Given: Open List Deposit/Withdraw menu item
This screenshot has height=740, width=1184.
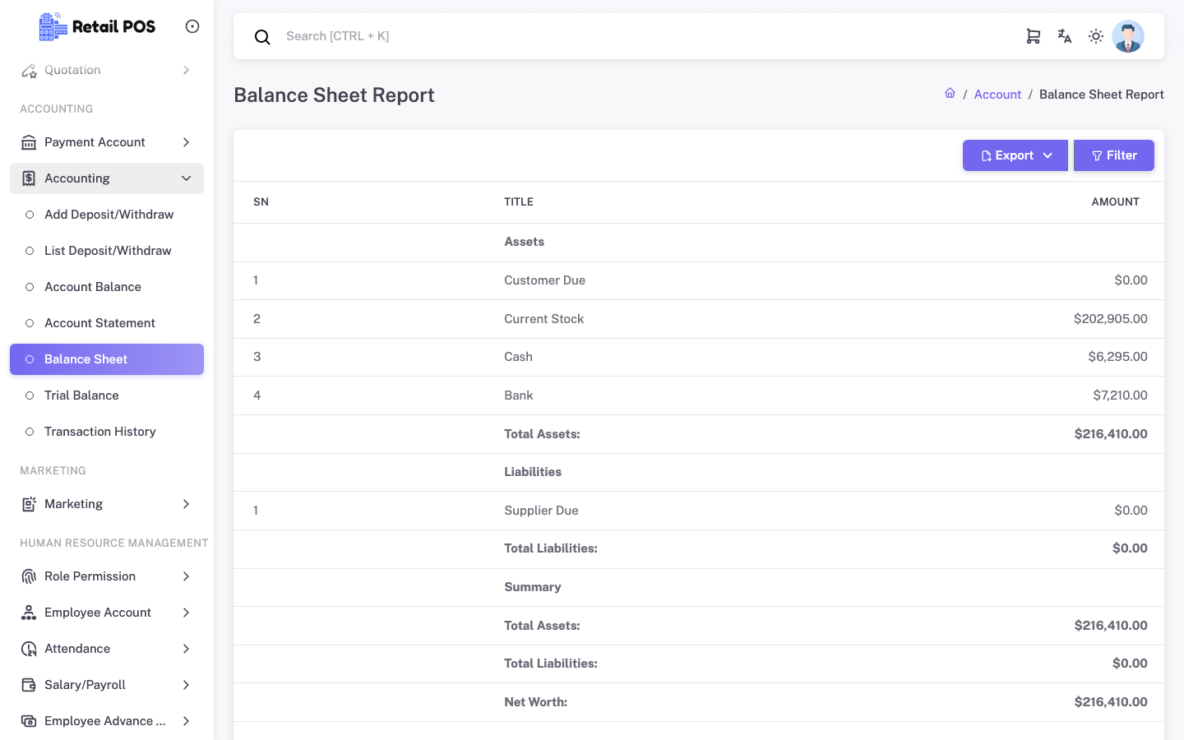Looking at the screenshot, I should click(107, 251).
